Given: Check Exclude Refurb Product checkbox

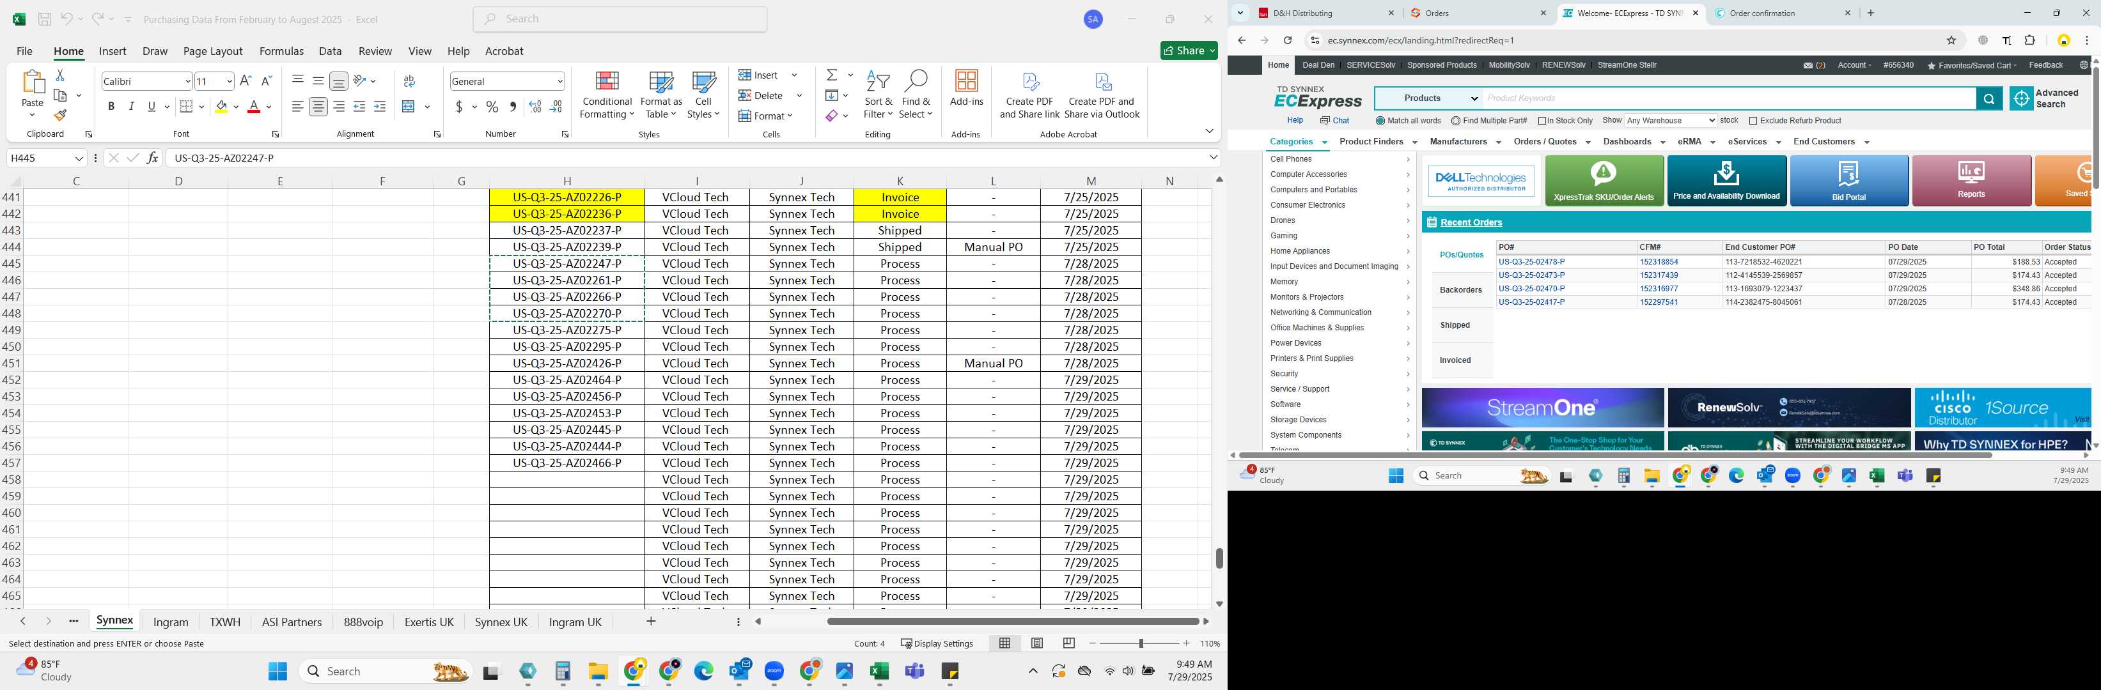Looking at the screenshot, I should 1754,121.
